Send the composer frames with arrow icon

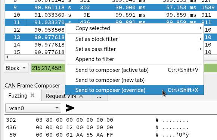70,108
